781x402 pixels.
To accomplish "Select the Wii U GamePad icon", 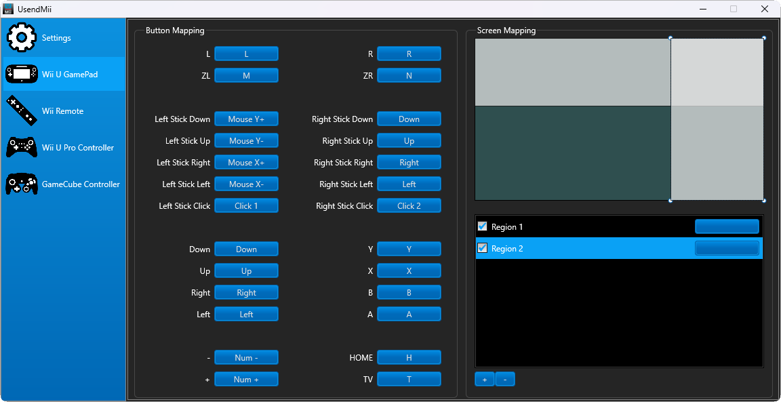I will coord(21,74).
